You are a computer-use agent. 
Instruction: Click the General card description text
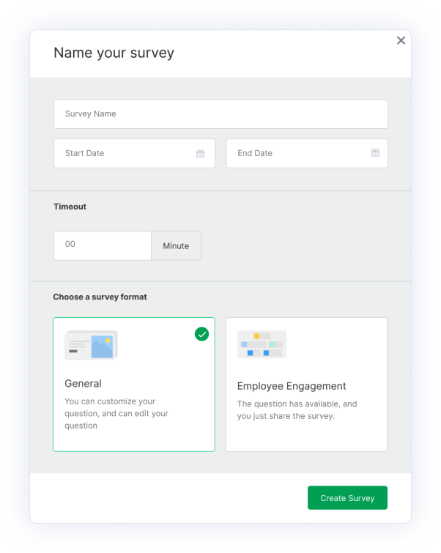coord(116,413)
